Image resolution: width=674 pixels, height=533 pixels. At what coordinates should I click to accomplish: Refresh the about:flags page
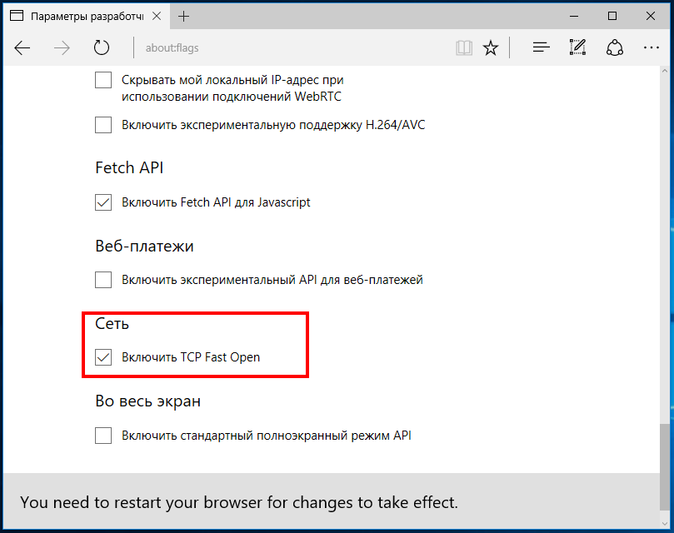pyautogui.click(x=102, y=47)
